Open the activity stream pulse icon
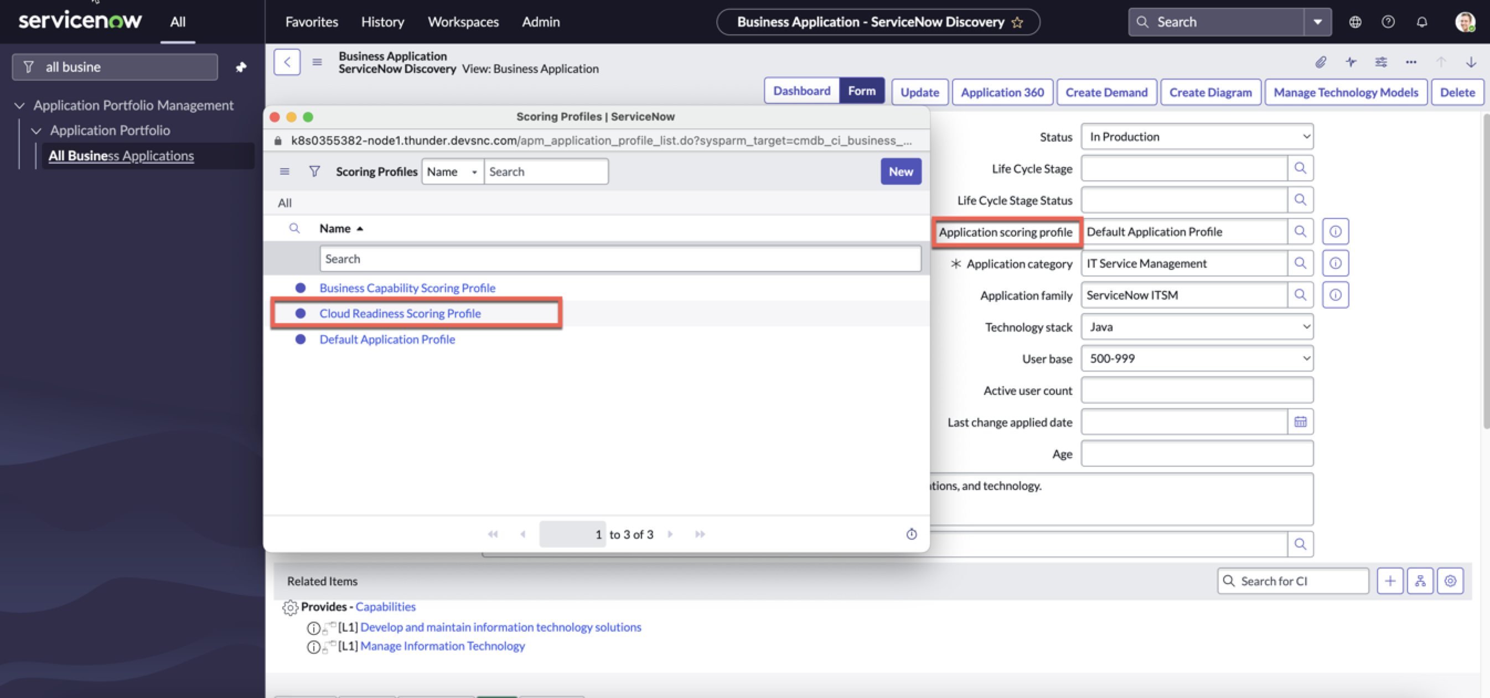This screenshot has height=698, width=1490. click(x=1351, y=62)
